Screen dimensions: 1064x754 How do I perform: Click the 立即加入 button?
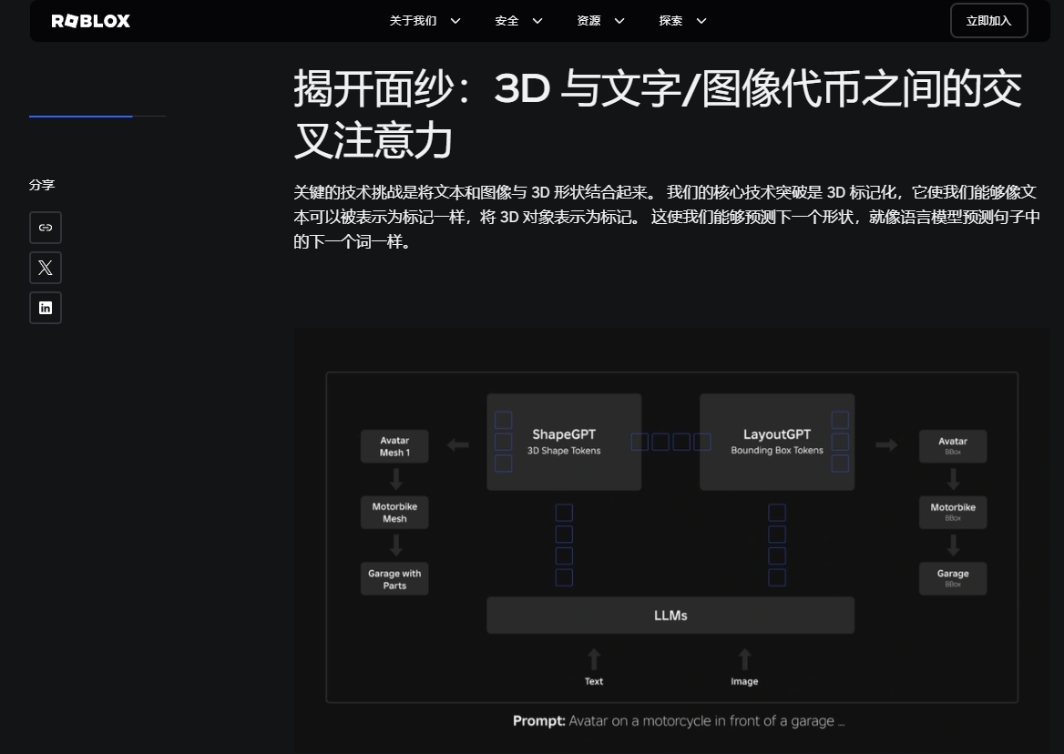coord(988,21)
